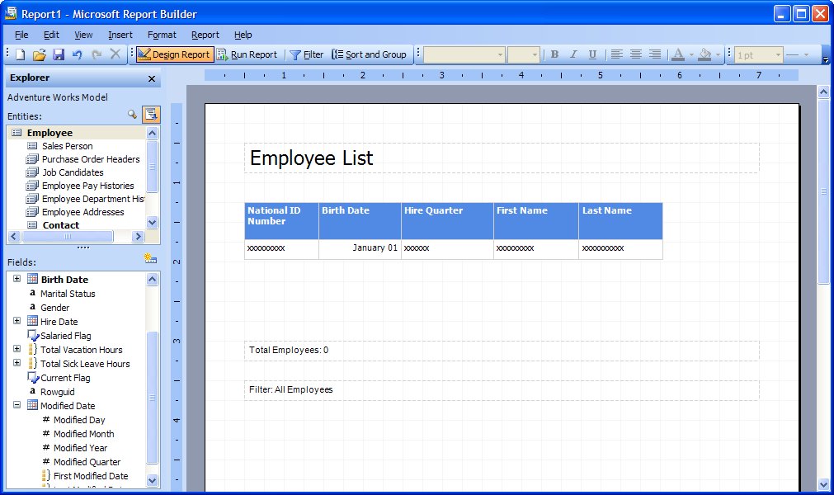Click the New report icon
Image resolution: width=834 pixels, height=495 pixels.
[20, 54]
